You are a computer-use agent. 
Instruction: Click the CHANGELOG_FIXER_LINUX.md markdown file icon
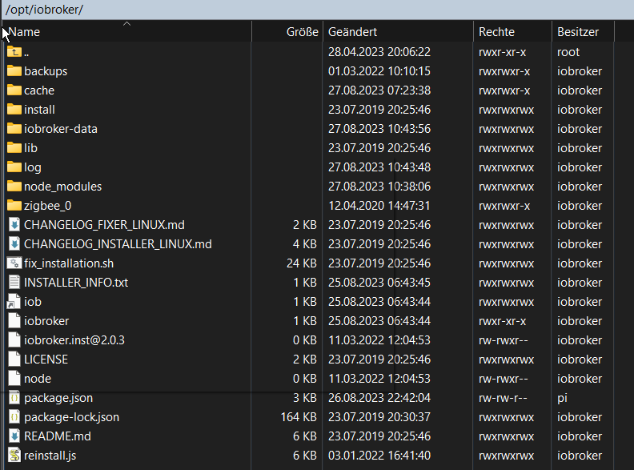14,225
